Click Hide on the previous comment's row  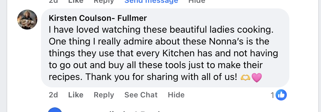pos(197,1)
